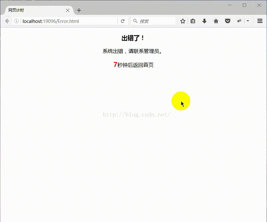Click the 出错了！ heading
The height and width of the screenshot is (222, 267).
pyautogui.click(x=133, y=38)
